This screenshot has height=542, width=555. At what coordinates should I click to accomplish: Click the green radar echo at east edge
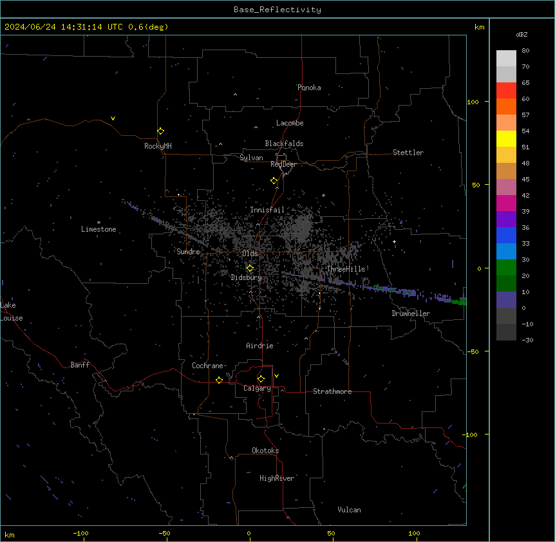(x=458, y=301)
